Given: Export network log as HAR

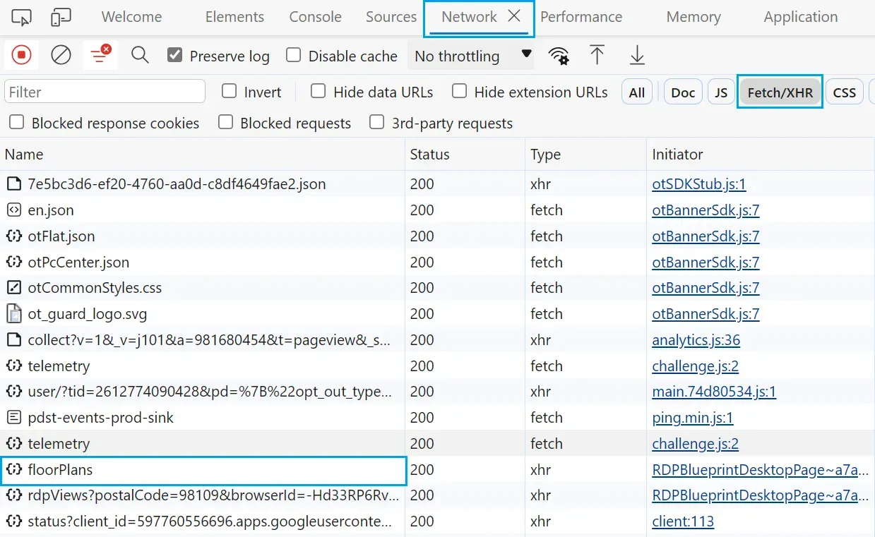Looking at the screenshot, I should click(636, 54).
